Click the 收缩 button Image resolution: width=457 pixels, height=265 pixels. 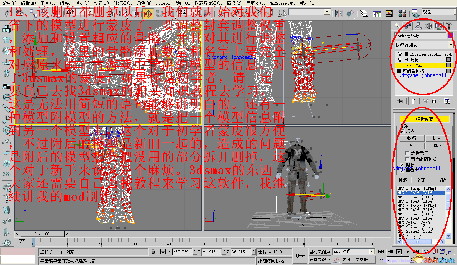(x=411, y=138)
